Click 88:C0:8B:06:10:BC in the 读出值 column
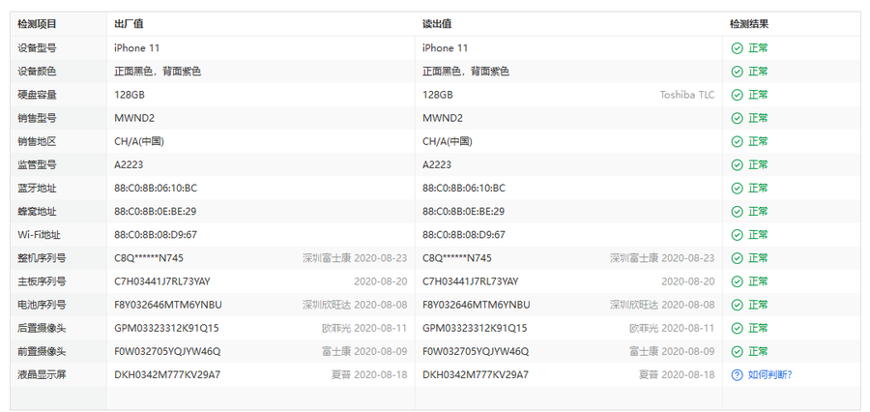The image size is (870, 412). point(464,189)
